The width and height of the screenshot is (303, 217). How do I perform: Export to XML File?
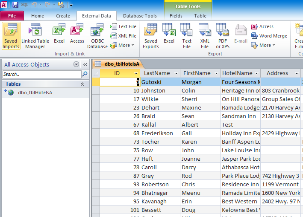[205, 36]
